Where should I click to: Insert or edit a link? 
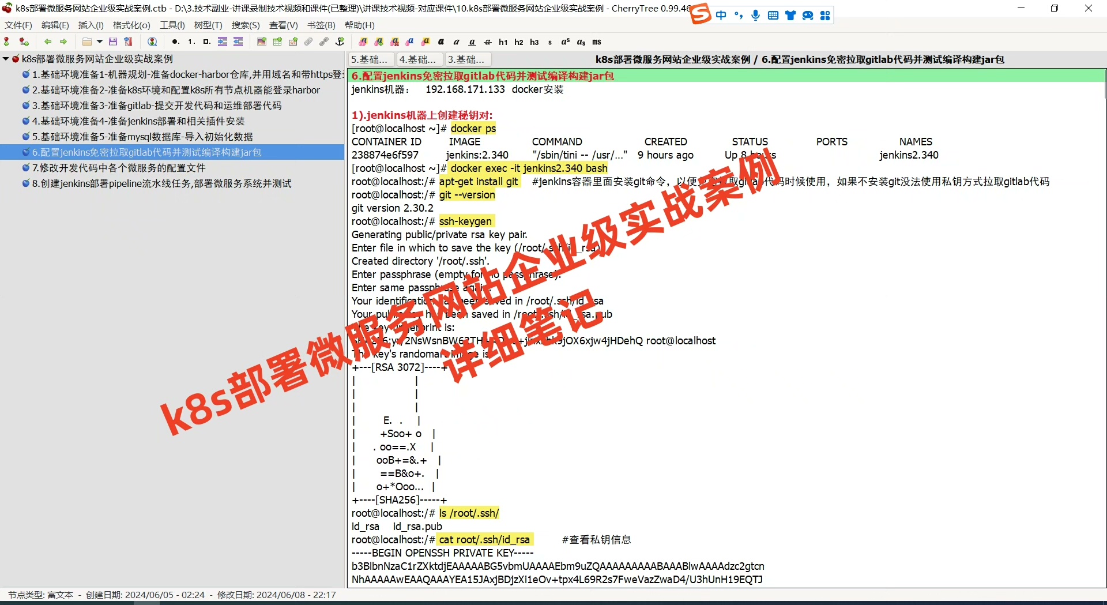[x=324, y=42]
